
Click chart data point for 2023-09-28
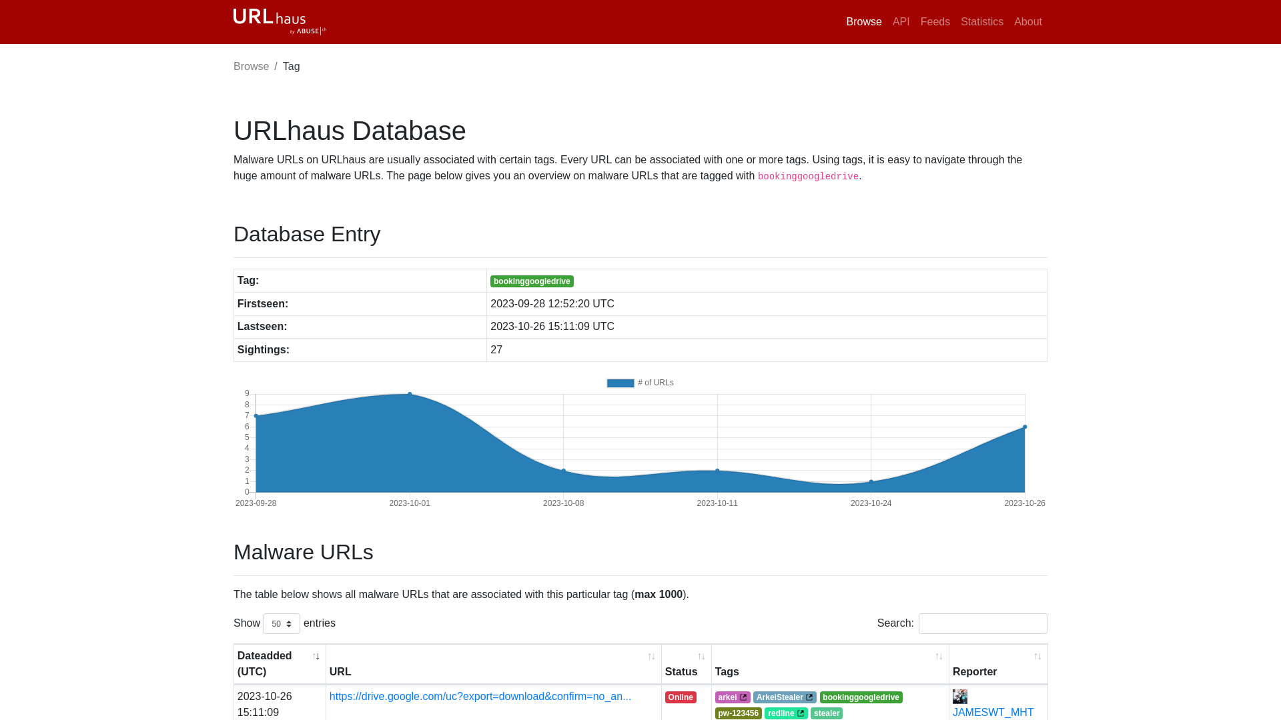click(256, 416)
